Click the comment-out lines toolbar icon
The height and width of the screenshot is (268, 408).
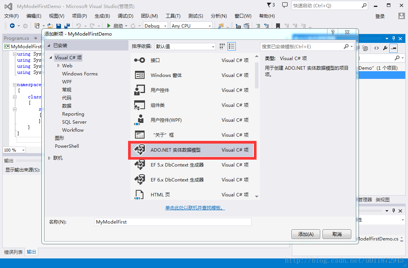coord(258,26)
